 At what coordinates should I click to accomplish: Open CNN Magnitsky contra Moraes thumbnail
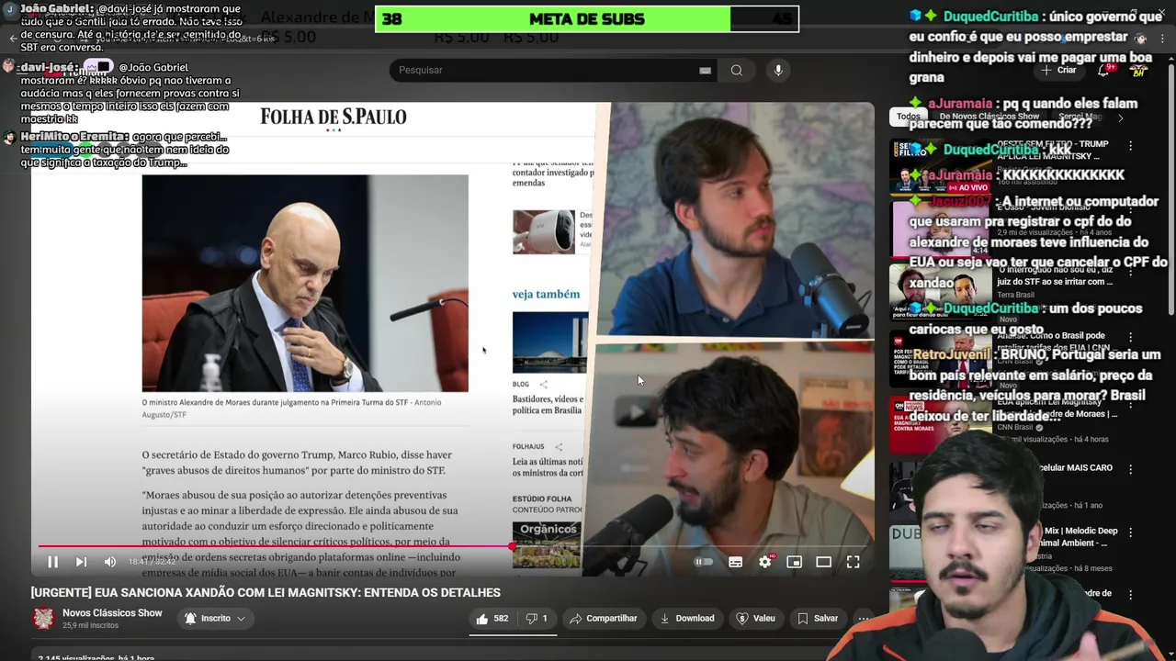click(939, 424)
